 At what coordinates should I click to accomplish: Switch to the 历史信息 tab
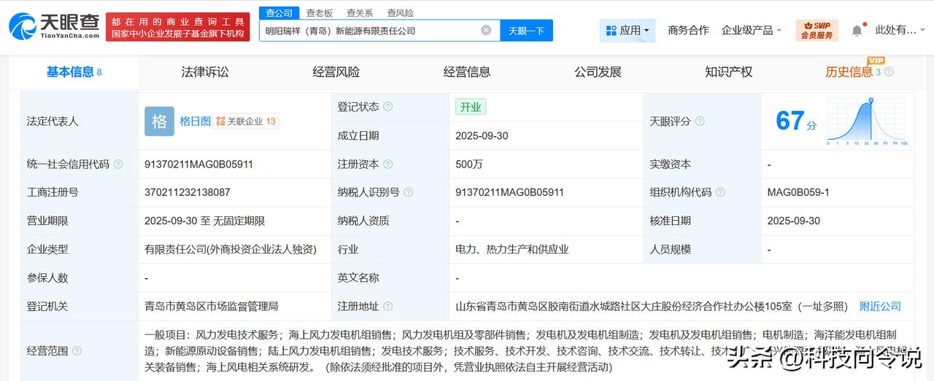click(x=849, y=72)
